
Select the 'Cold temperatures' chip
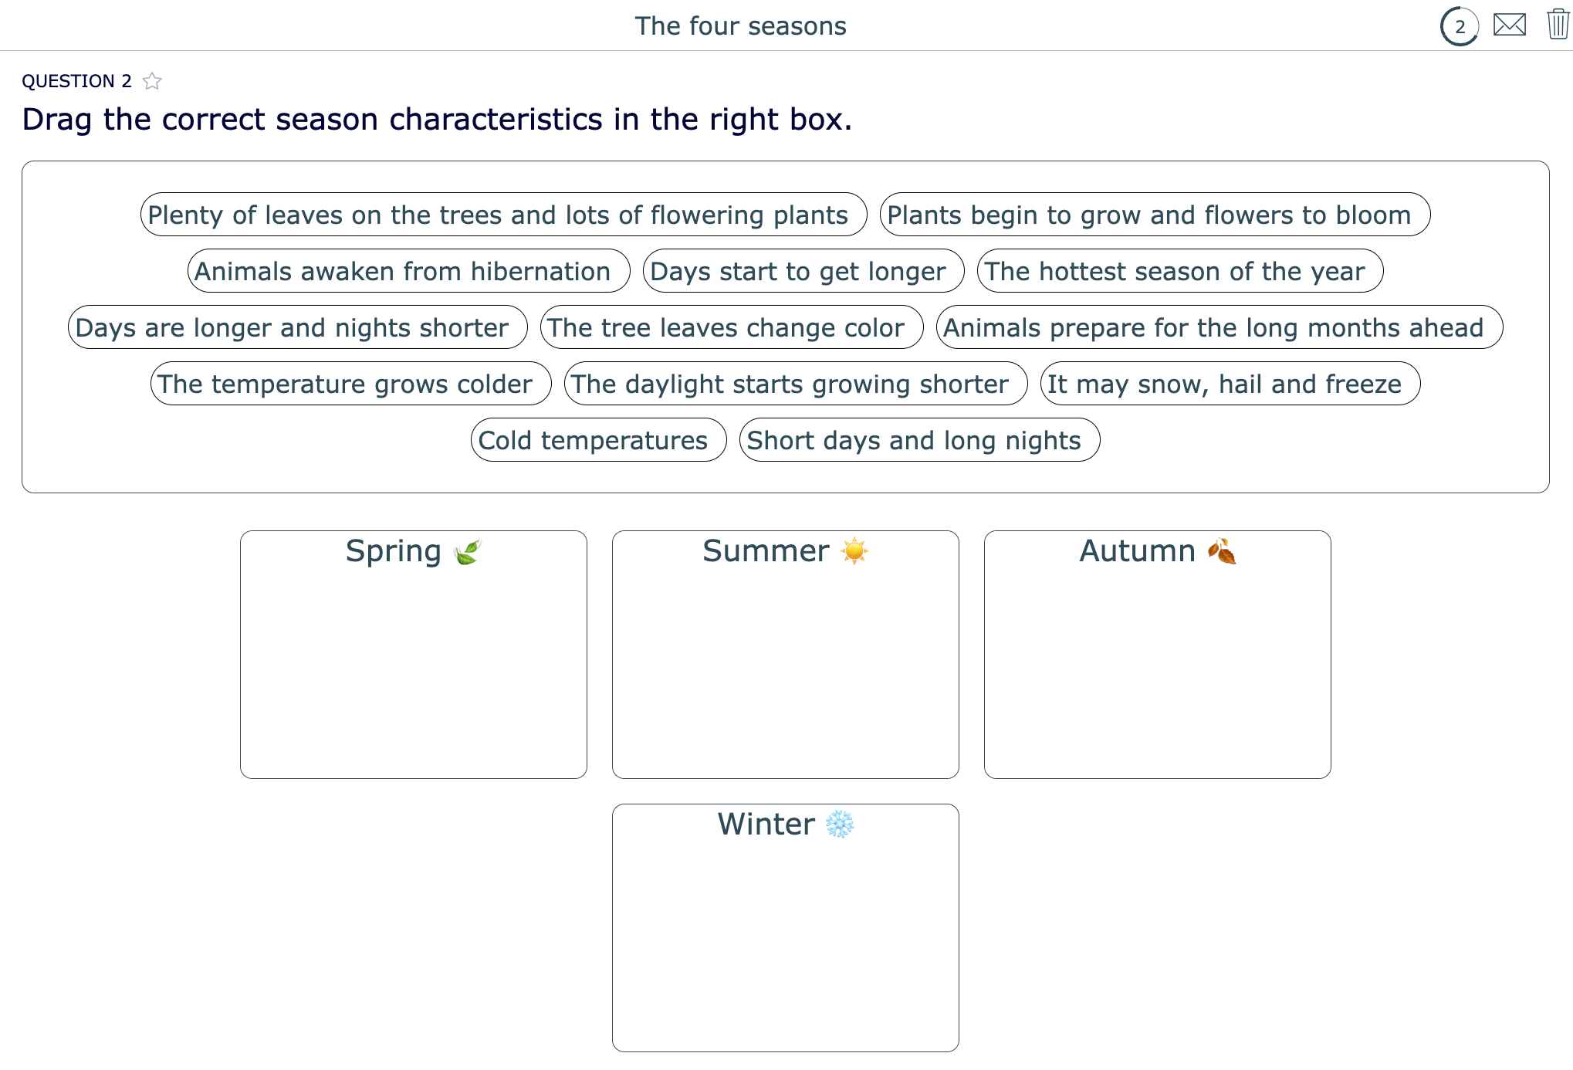[599, 440]
